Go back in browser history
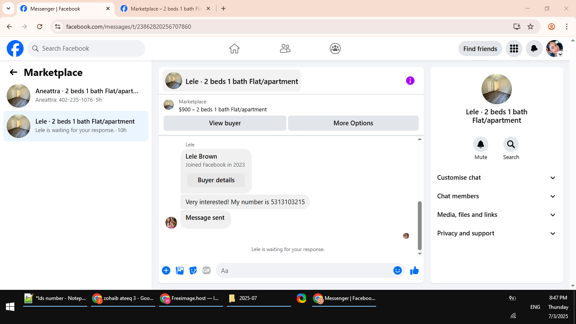 point(9,27)
